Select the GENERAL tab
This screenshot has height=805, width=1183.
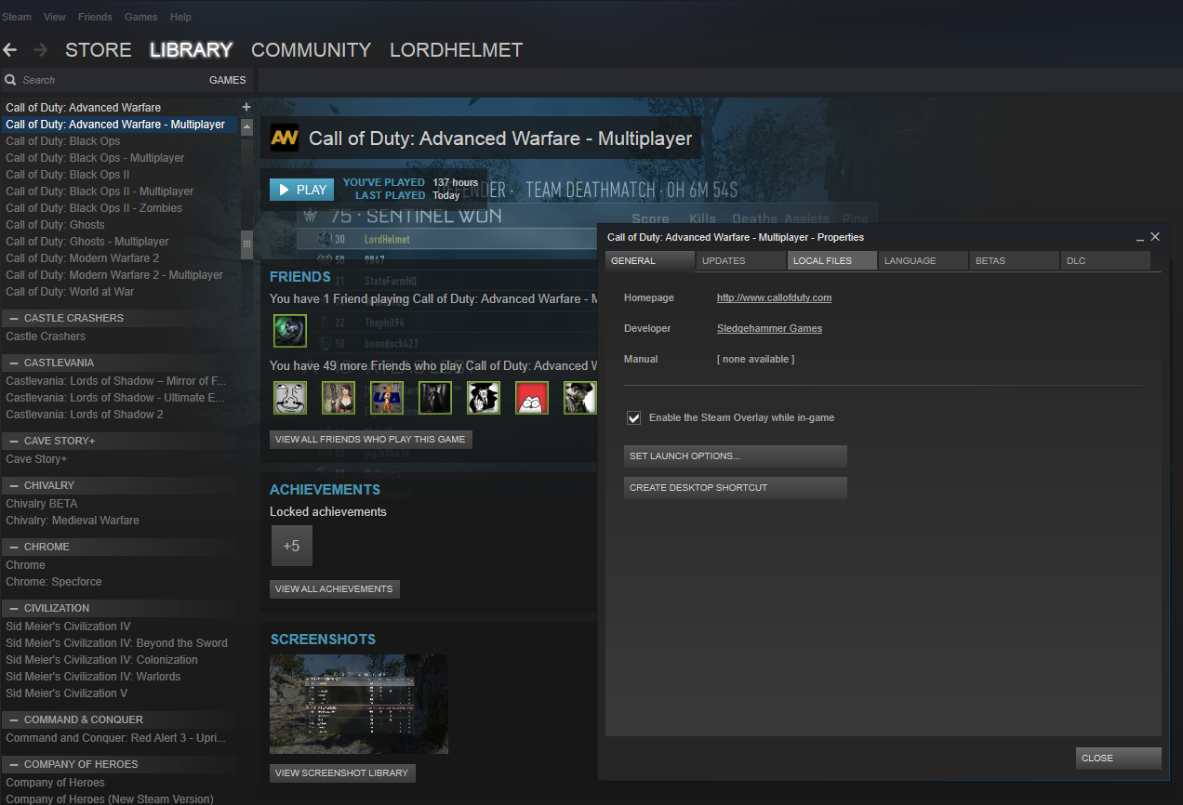649,261
